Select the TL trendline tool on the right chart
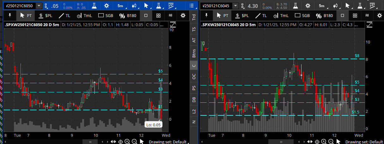384x144 pixels. coord(261,15)
